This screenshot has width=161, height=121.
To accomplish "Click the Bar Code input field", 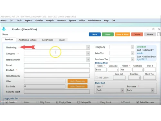I will point(44,86).
